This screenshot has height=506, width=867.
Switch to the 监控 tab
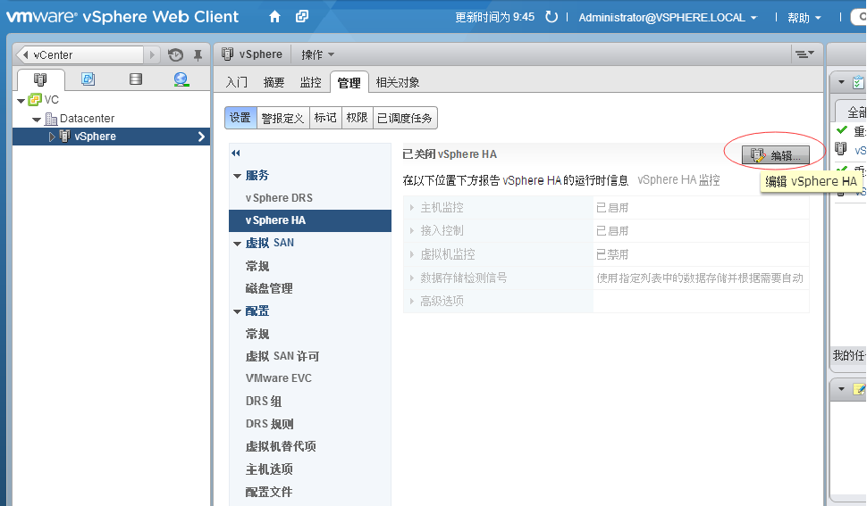(311, 83)
